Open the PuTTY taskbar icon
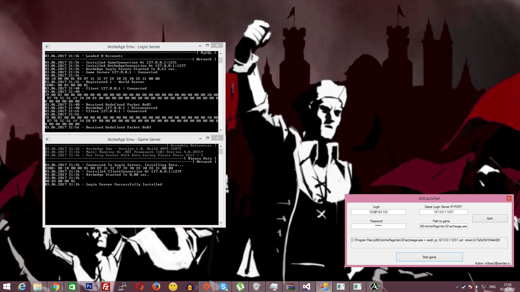The height and width of the screenshot is (292, 520). tap(123, 287)
